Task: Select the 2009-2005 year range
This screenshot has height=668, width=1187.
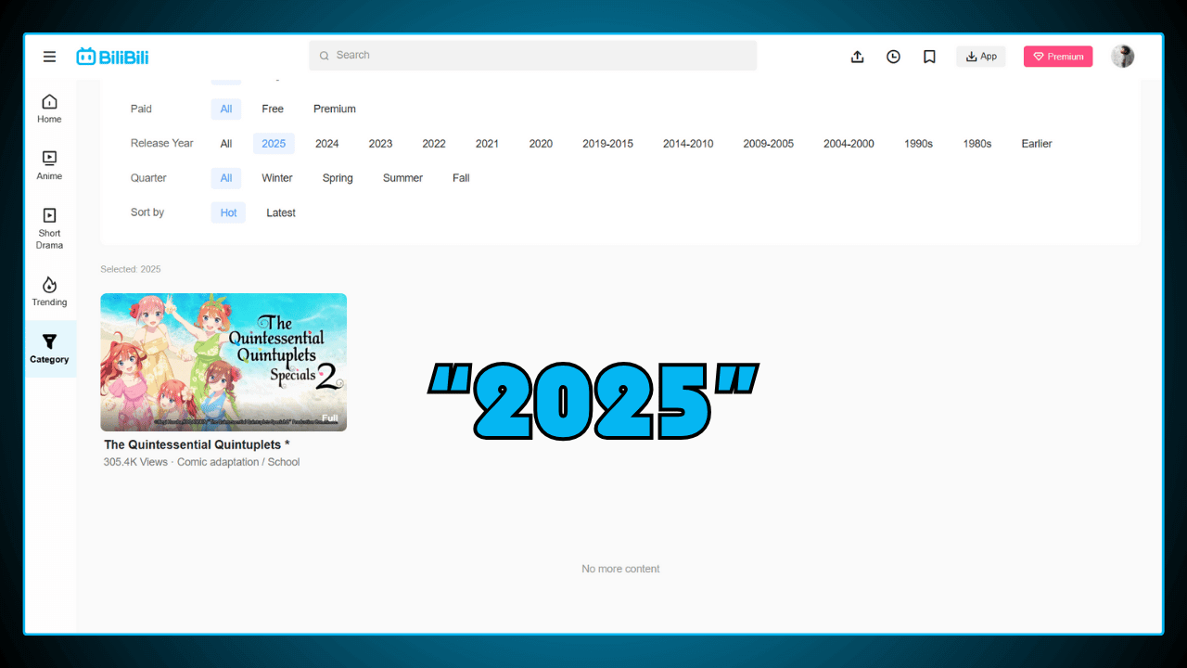Action: [x=769, y=144]
